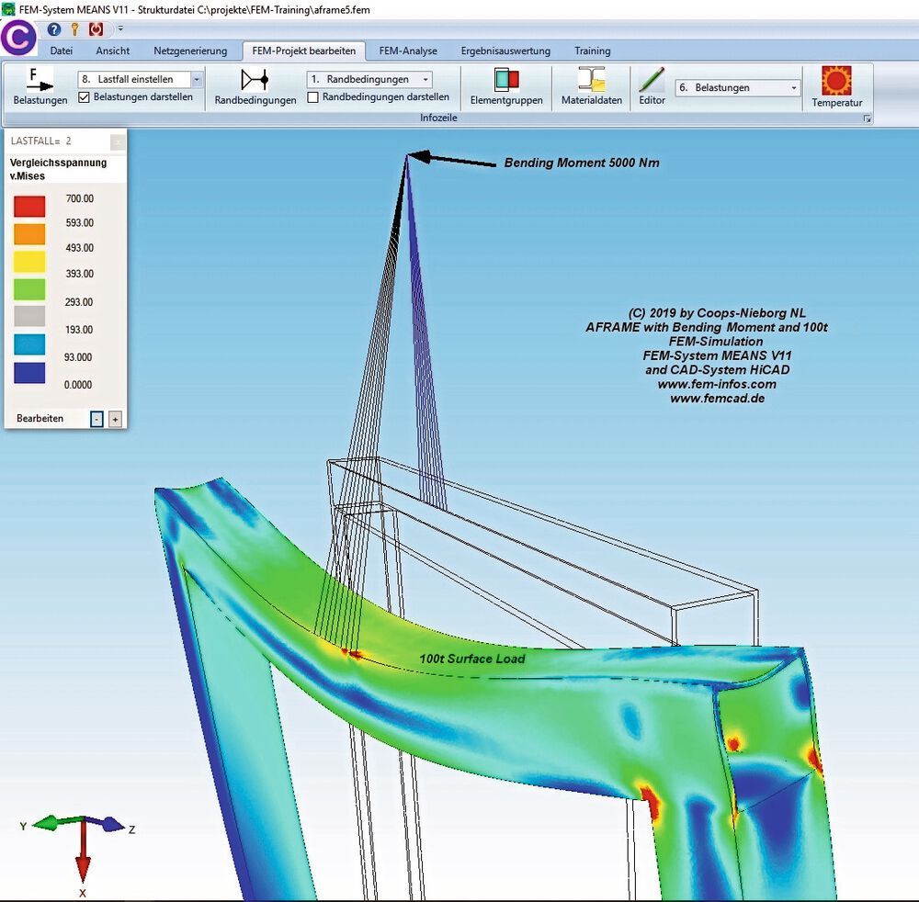Click the key icon in quick toolbar
Viewport: 919px width, 902px height.
74,29
